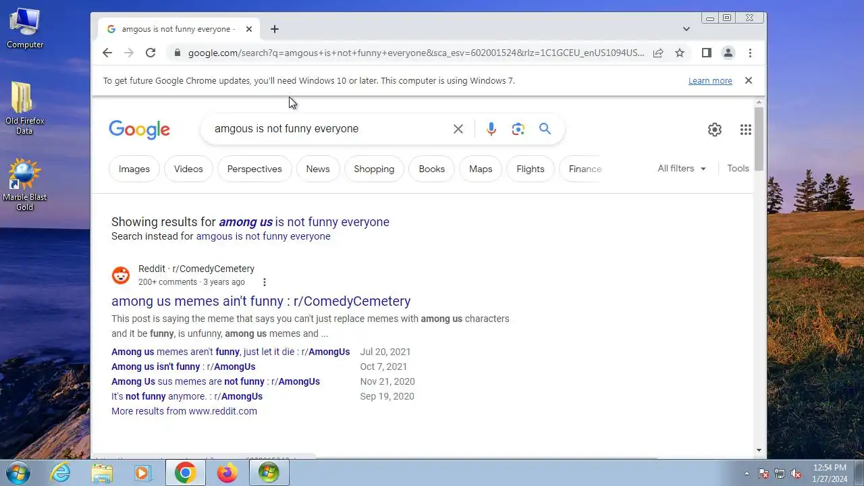Open a new tab
864x486 pixels.
pyautogui.click(x=274, y=29)
